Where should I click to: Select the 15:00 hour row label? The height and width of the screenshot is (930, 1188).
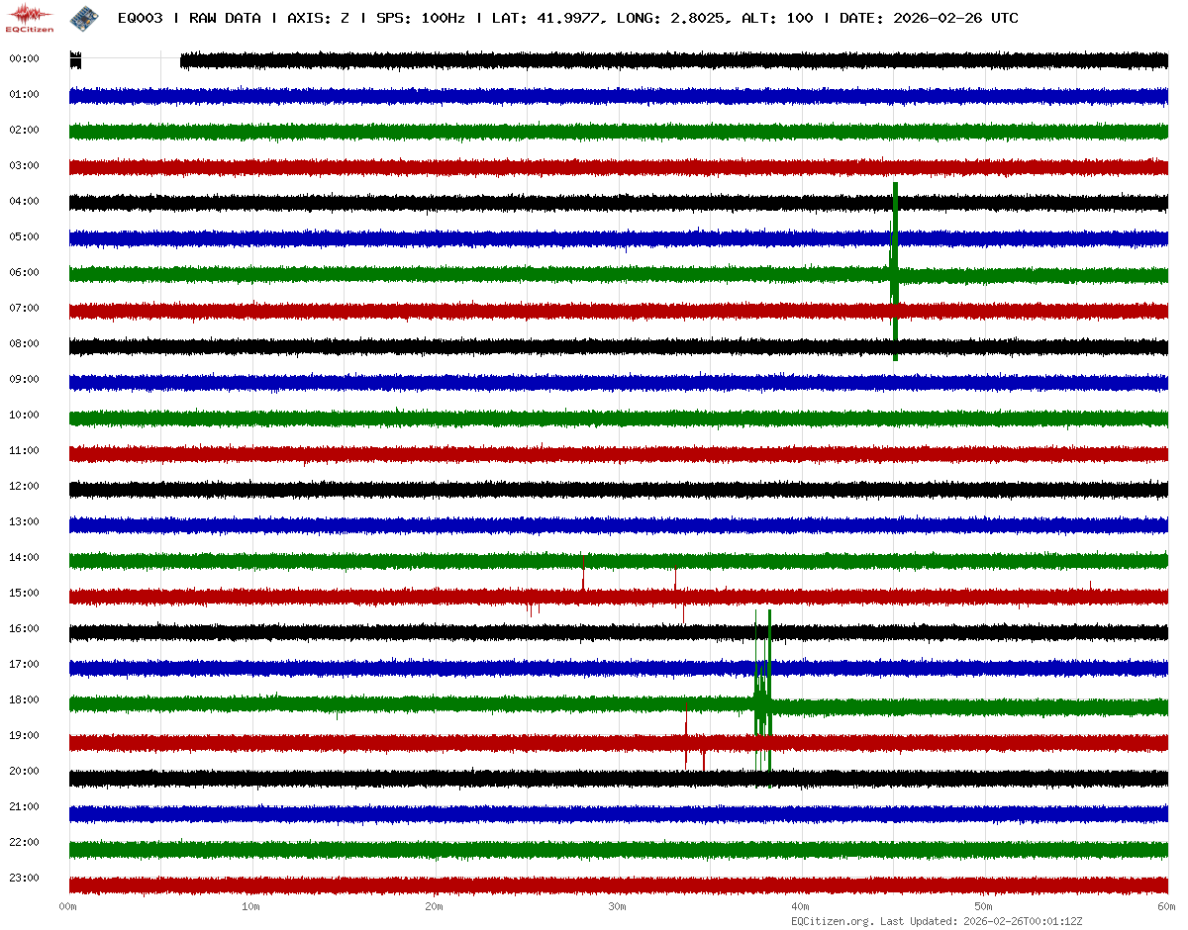click(x=24, y=594)
